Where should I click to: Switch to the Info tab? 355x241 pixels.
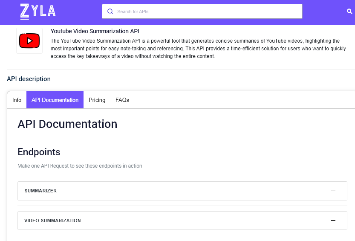(x=17, y=100)
